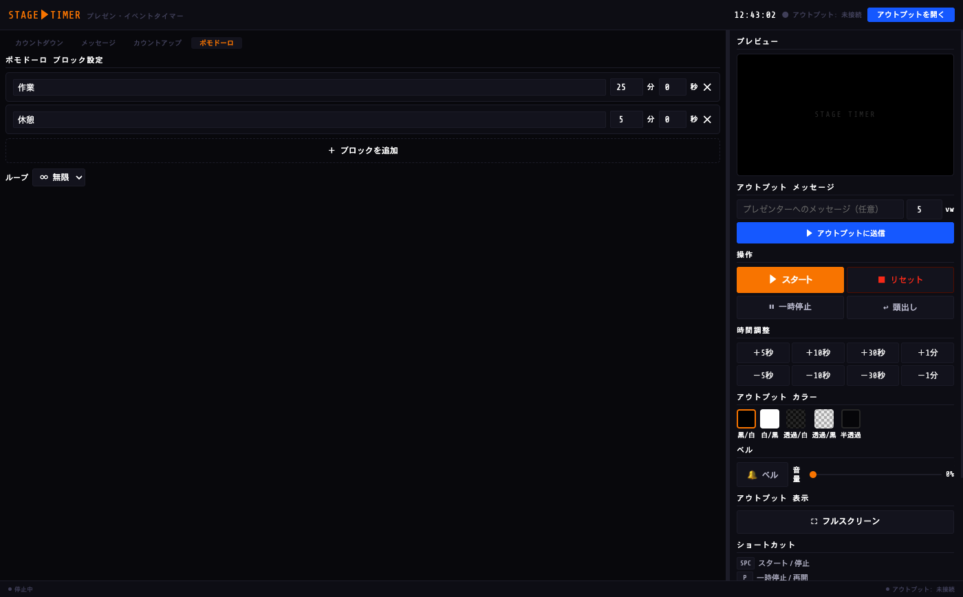Switch to the カウントダウン tab

tap(39, 43)
